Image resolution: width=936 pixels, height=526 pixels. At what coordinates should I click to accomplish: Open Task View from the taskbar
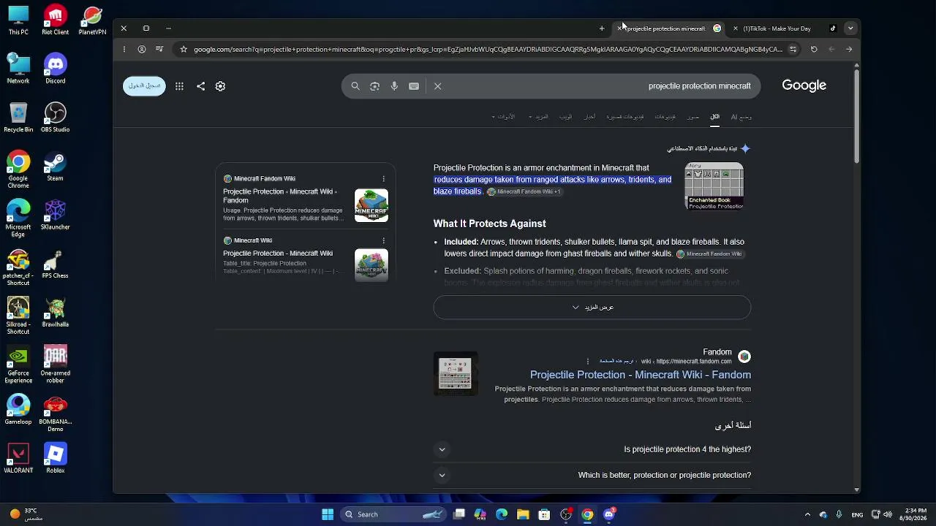click(459, 514)
